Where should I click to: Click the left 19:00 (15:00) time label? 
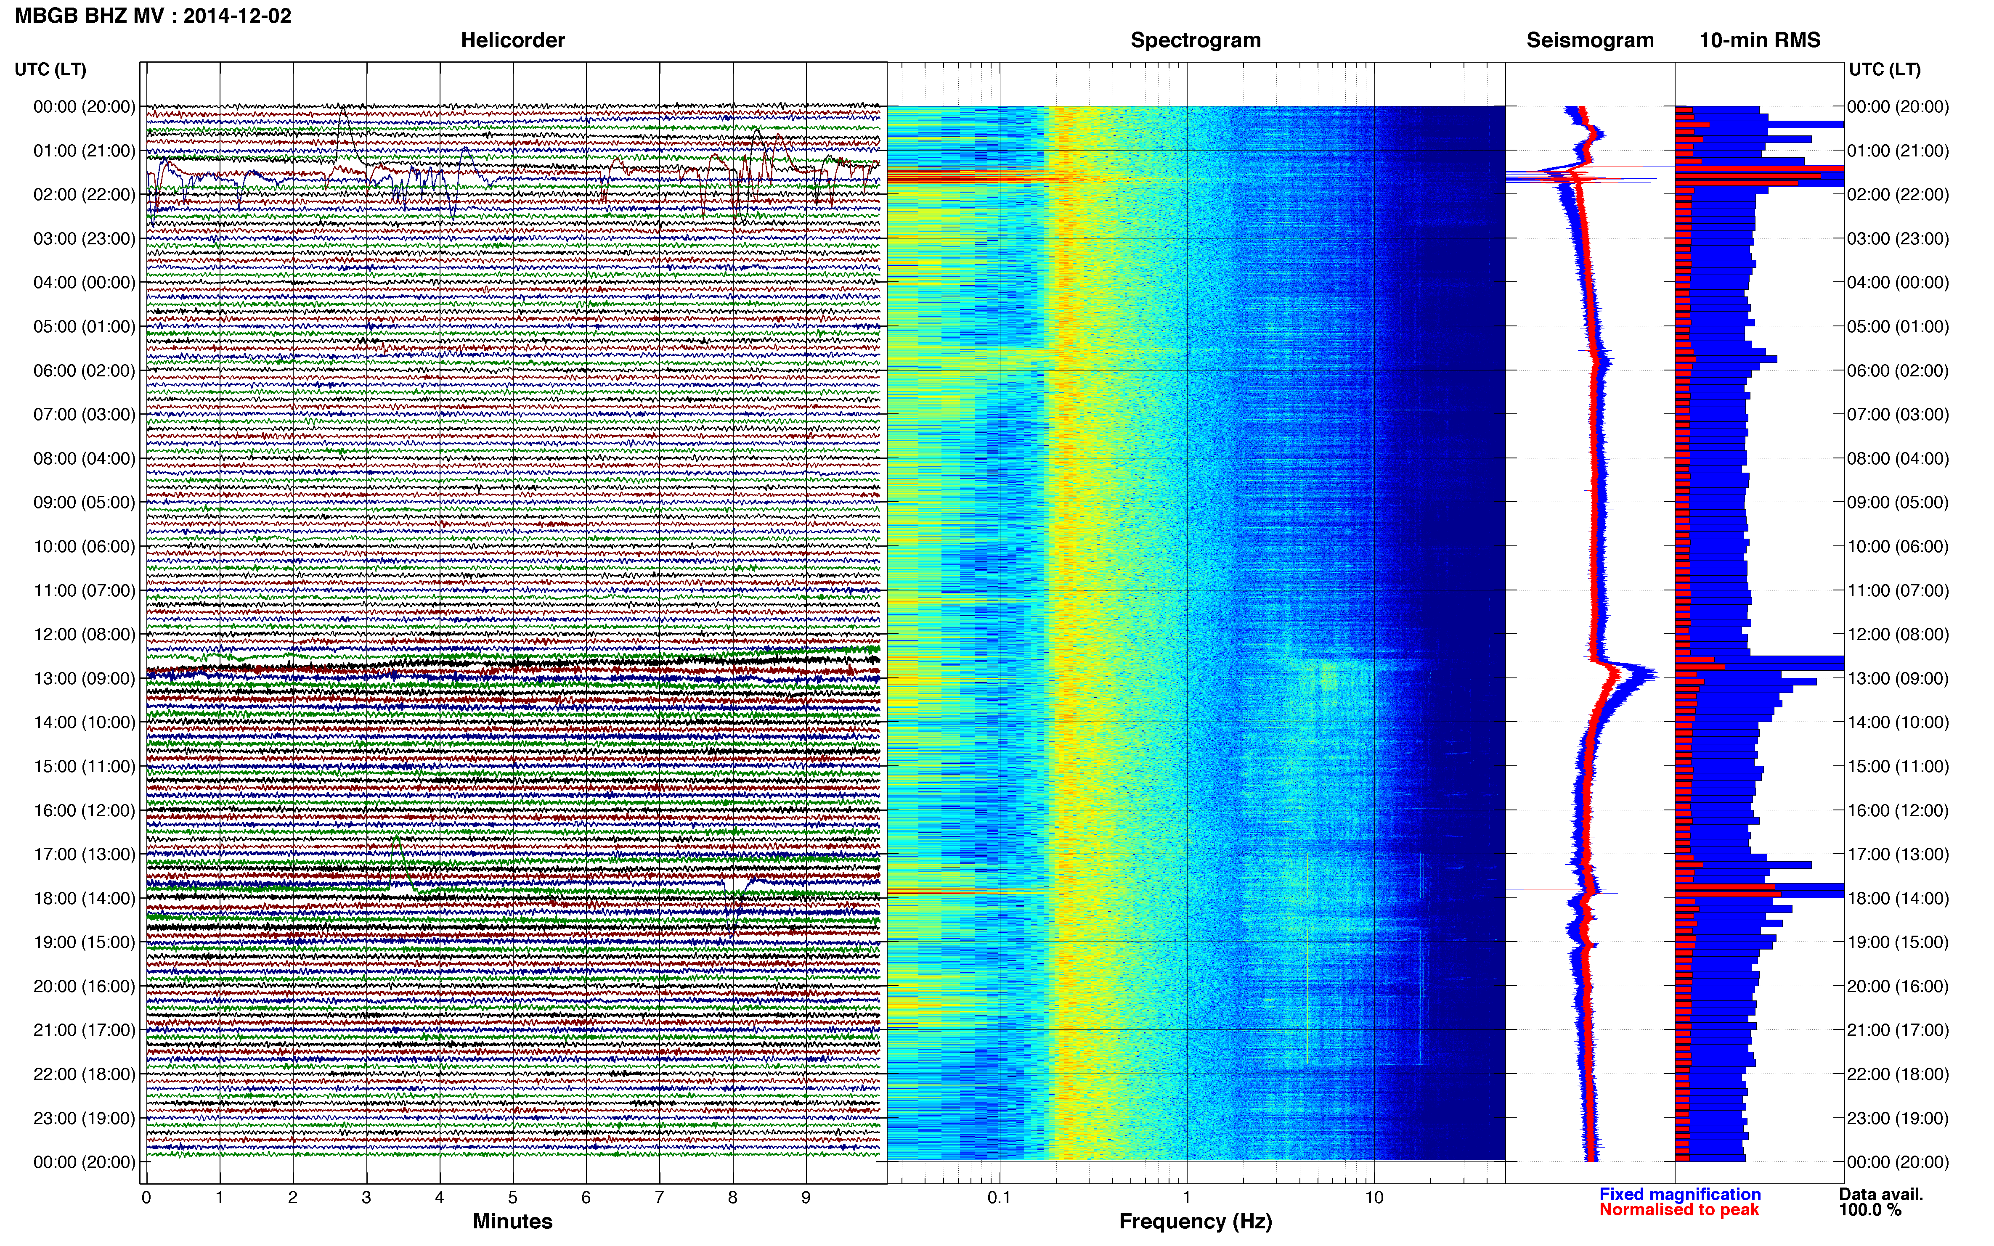84,942
